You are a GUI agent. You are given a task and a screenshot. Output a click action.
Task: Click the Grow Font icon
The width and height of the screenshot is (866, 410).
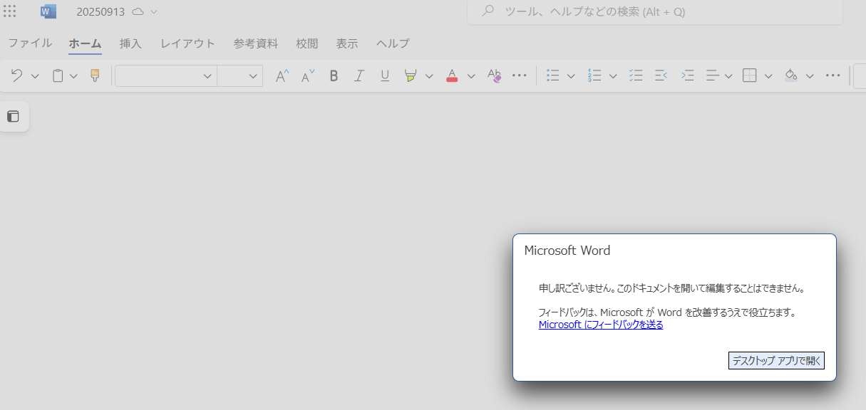tap(282, 75)
